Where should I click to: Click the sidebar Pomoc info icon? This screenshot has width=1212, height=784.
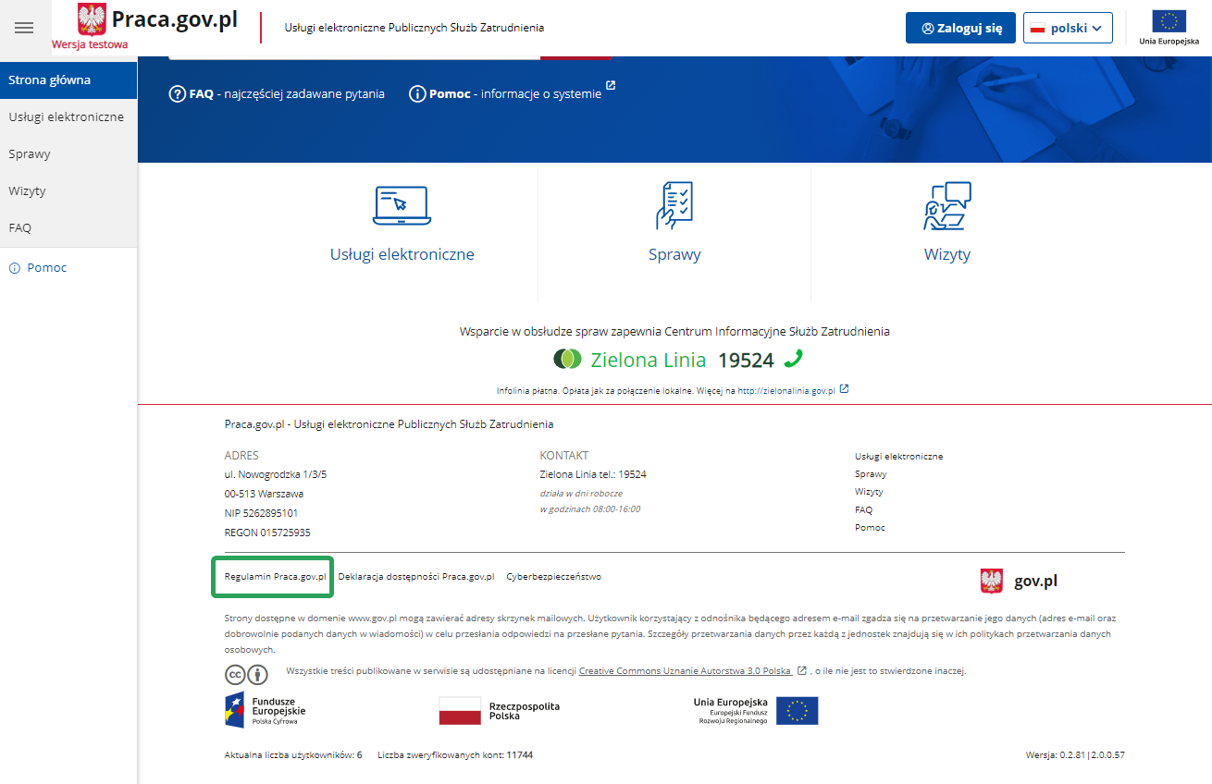[x=14, y=268]
